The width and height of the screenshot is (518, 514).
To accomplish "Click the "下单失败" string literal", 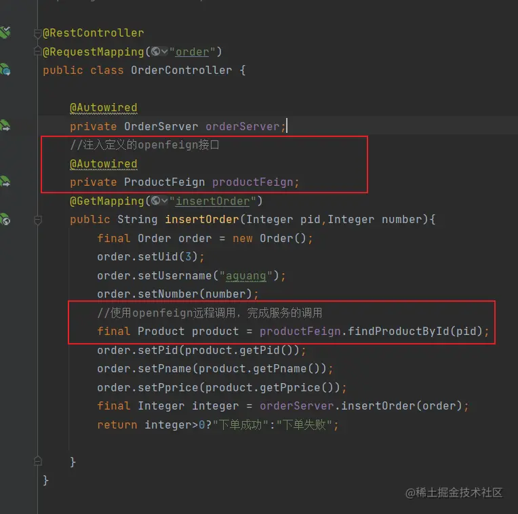I will (304, 424).
